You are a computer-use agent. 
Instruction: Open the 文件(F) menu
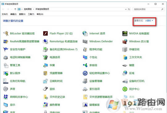click(x=5, y=14)
